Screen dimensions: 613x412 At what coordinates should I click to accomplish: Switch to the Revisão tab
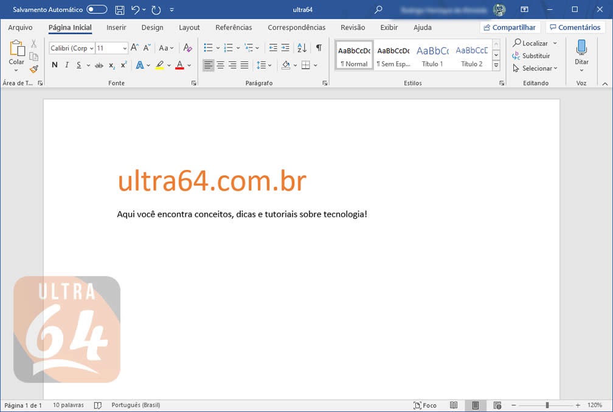pyautogui.click(x=353, y=27)
